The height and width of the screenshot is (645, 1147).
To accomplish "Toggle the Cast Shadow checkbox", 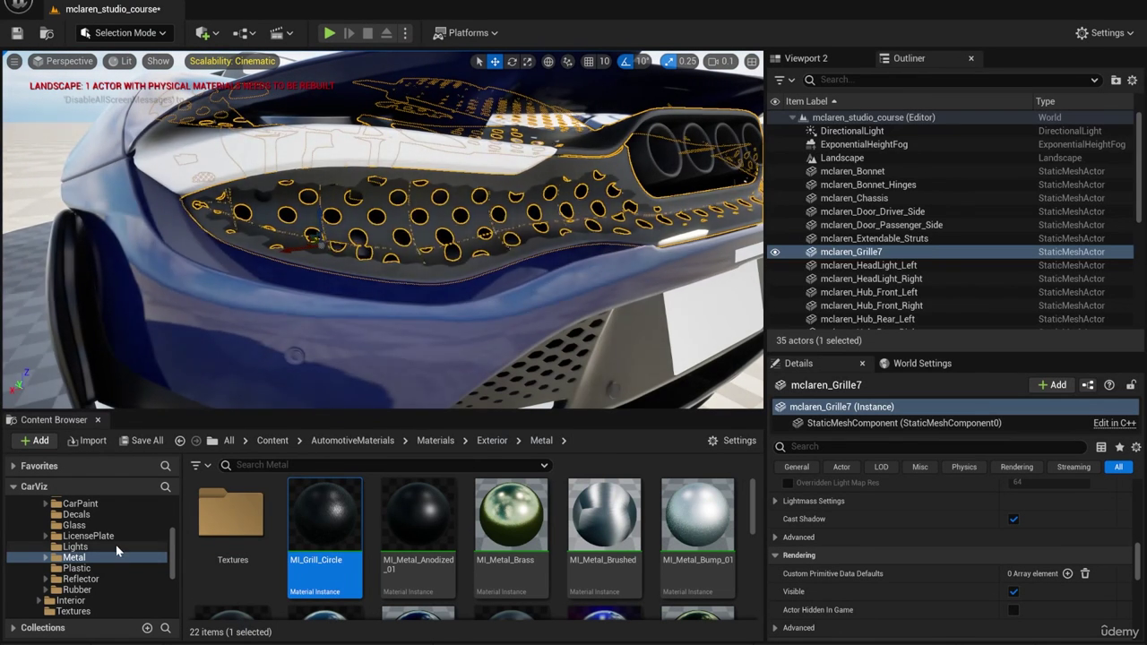I will click(1013, 520).
